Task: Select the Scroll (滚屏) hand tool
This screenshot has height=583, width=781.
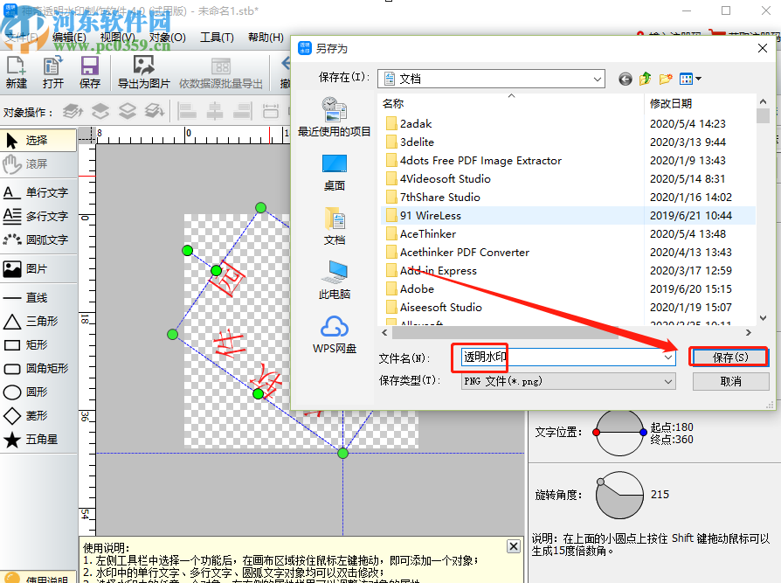Action: [38, 164]
